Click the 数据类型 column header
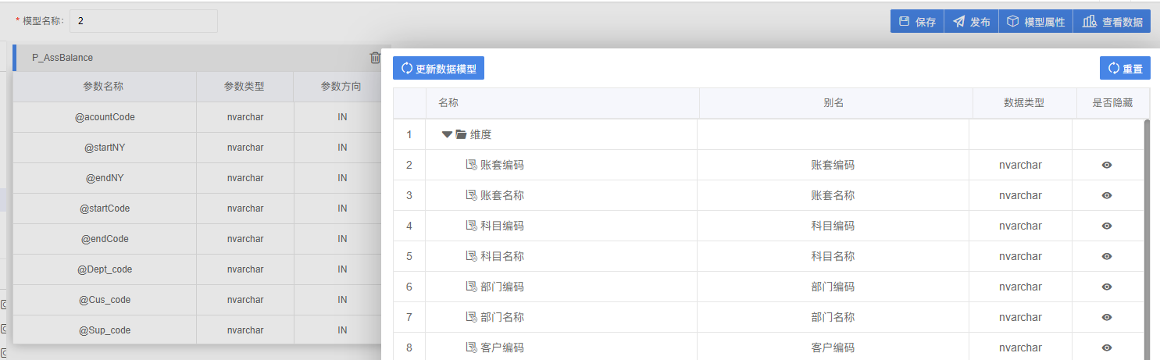The image size is (1160, 360). coord(1024,103)
